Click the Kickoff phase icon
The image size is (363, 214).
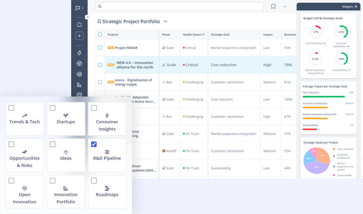[x=164, y=151]
